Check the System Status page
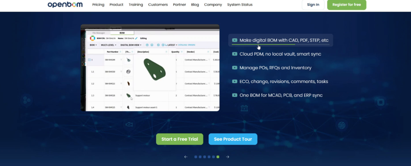This screenshot has height=166, width=411. (240, 4)
